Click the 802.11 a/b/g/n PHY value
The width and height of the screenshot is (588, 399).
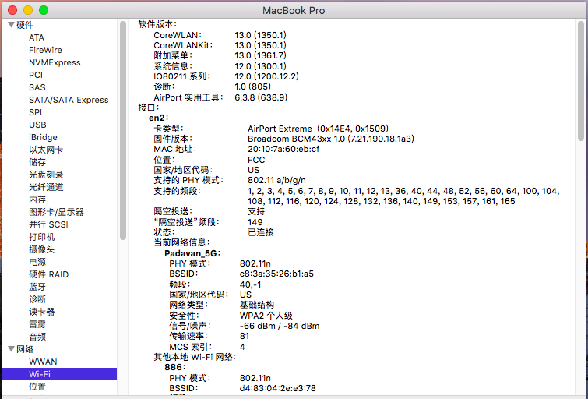click(x=276, y=180)
